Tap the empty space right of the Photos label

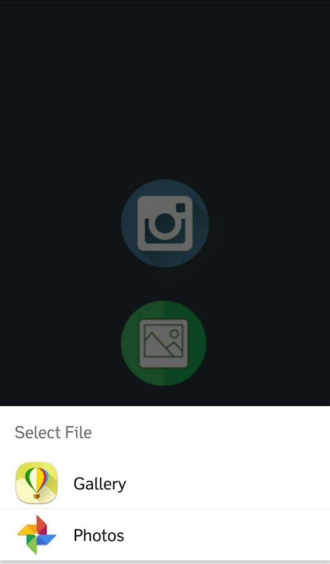click(x=227, y=535)
